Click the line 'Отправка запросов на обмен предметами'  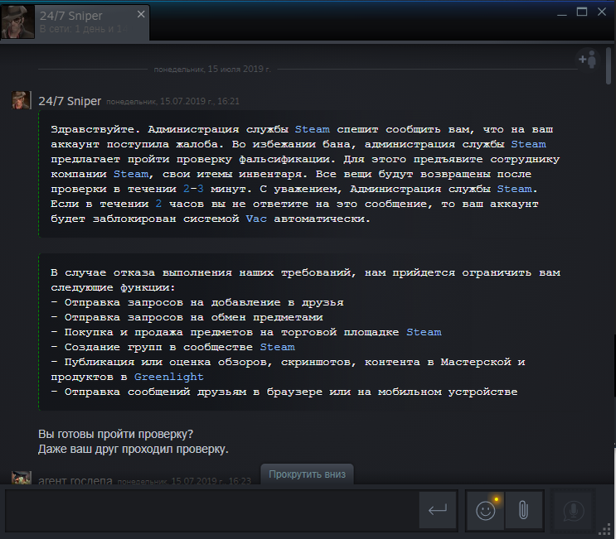pos(194,317)
